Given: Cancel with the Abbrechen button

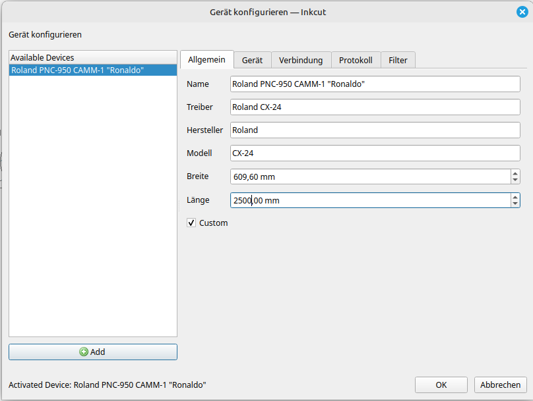Looking at the screenshot, I should tap(501, 385).
